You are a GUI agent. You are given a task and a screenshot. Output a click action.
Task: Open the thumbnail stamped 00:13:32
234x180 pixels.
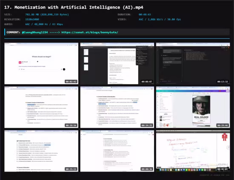[193, 64]
